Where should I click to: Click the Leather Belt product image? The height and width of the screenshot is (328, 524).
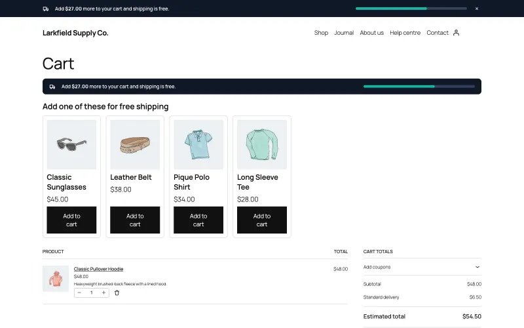(135, 144)
